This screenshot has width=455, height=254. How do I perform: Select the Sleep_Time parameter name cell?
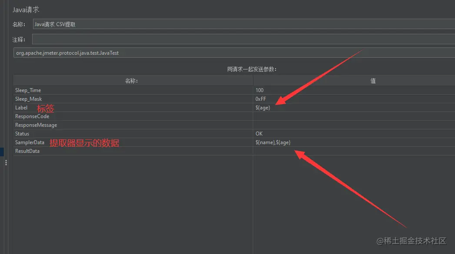[133, 90]
